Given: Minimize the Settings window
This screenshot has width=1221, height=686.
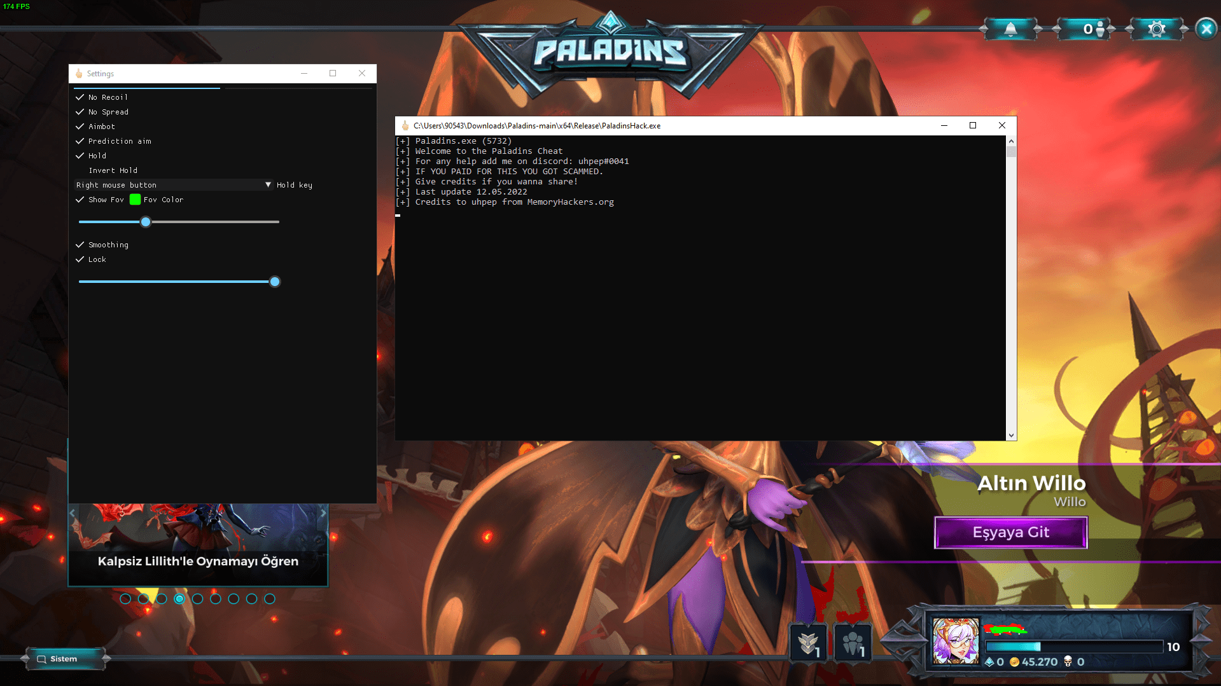Looking at the screenshot, I should [304, 74].
